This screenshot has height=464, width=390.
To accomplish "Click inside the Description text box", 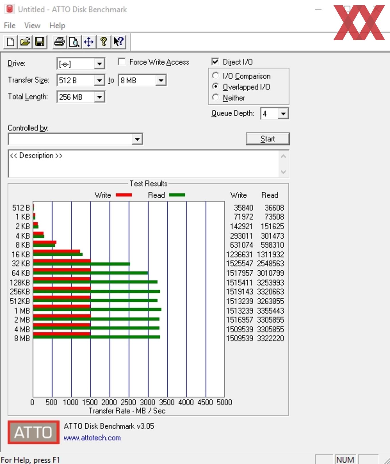I will (x=143, y=164).
